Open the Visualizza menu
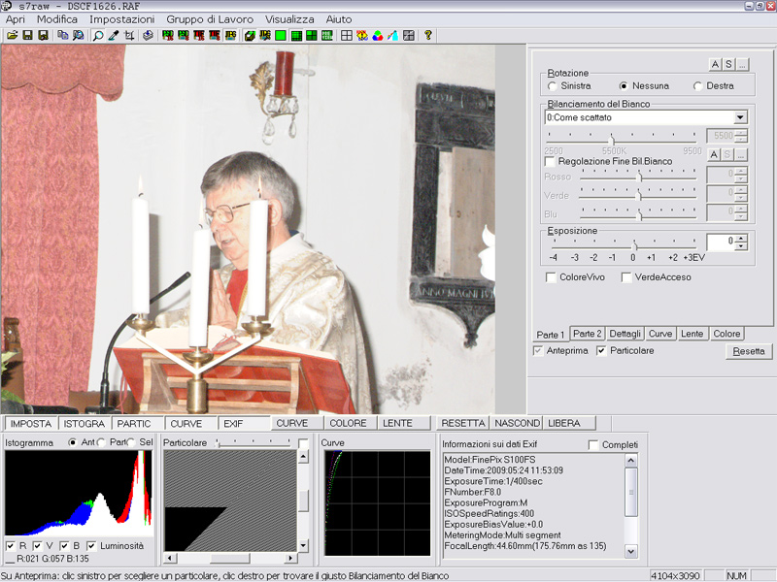Image resolution: width=777 pixels, height=582 pixels. point(289,19)
